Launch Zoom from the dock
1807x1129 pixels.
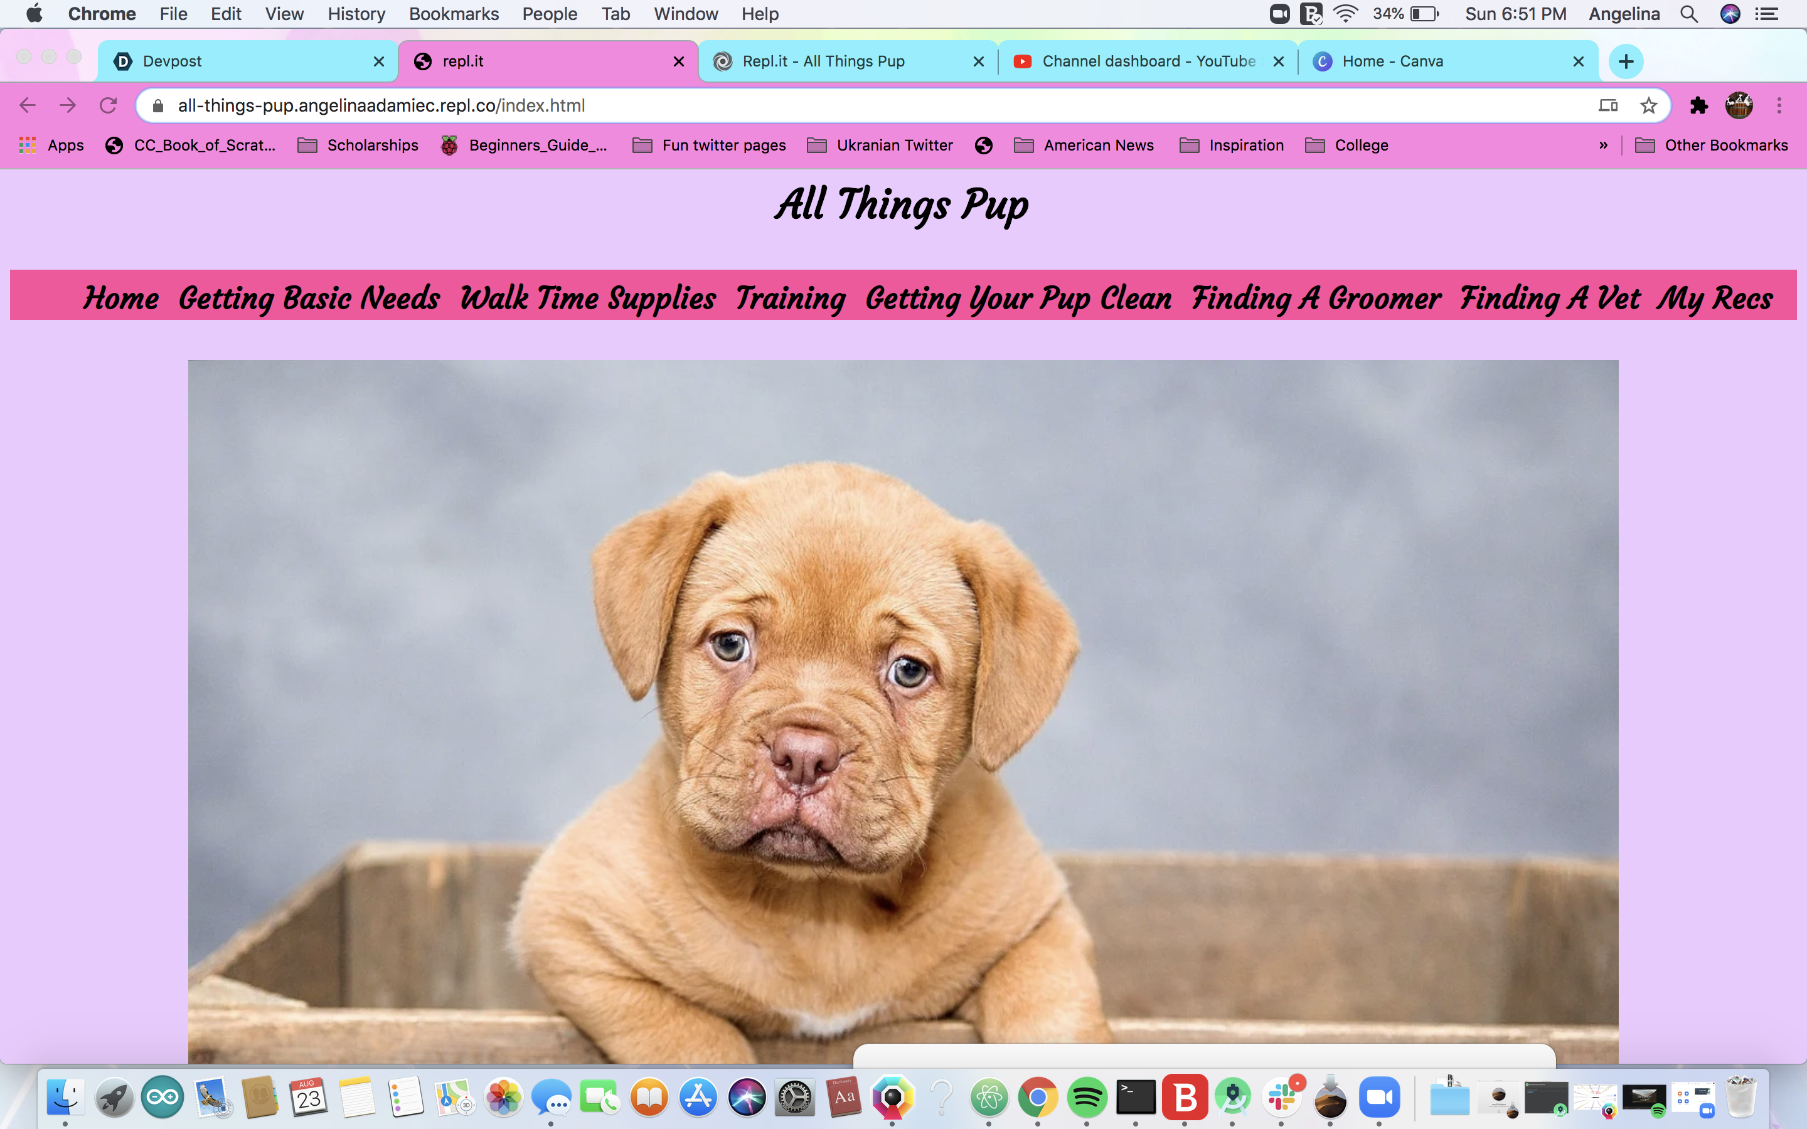[x=1378, y=1097]
